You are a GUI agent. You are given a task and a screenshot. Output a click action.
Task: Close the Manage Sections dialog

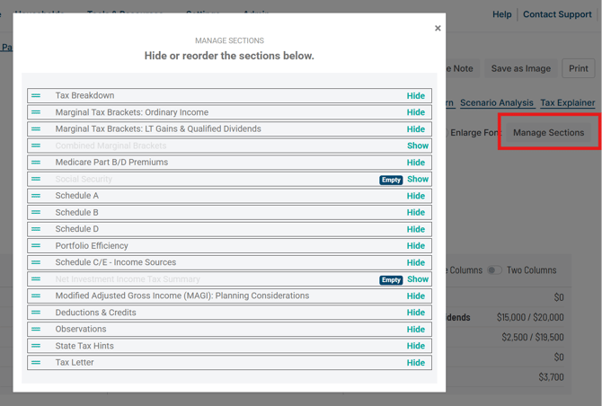tap(438, 29)
